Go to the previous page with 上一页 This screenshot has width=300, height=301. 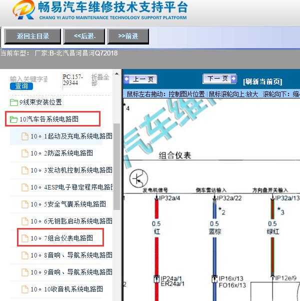pos(140,79)
